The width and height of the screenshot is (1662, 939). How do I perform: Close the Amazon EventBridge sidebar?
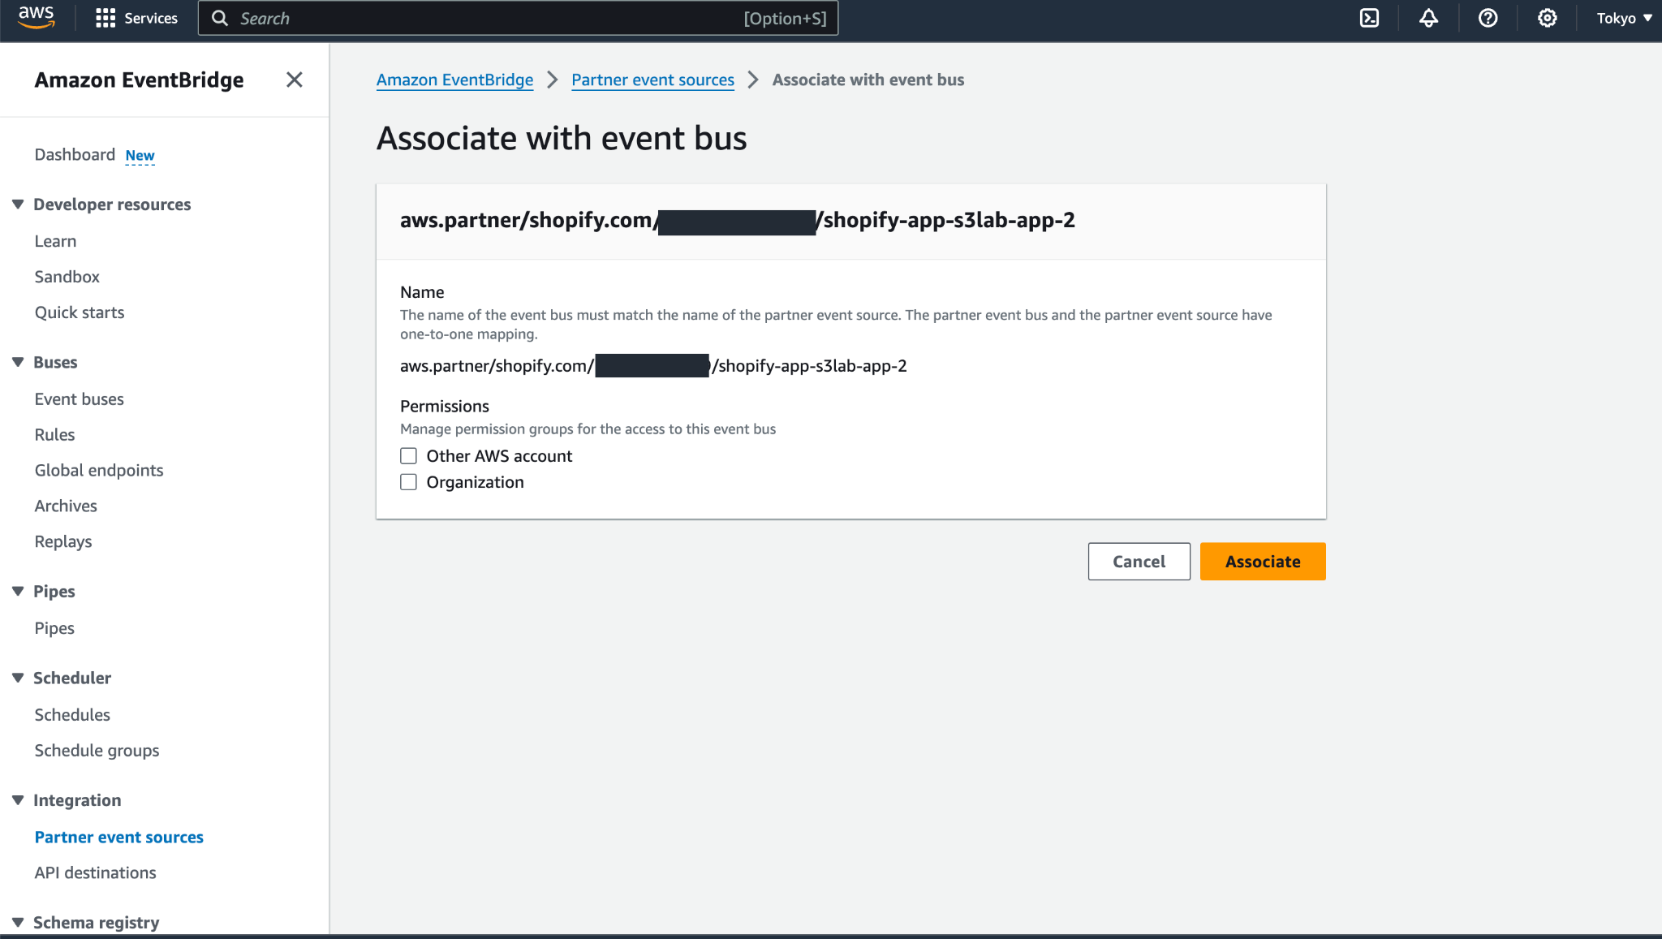pos(295,80)
